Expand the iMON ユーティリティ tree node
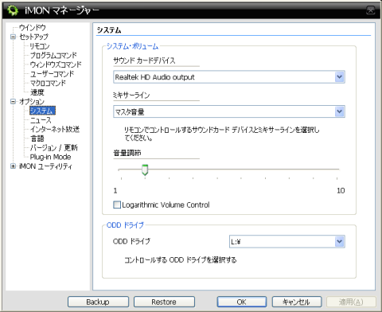 (x=13, y=166)
